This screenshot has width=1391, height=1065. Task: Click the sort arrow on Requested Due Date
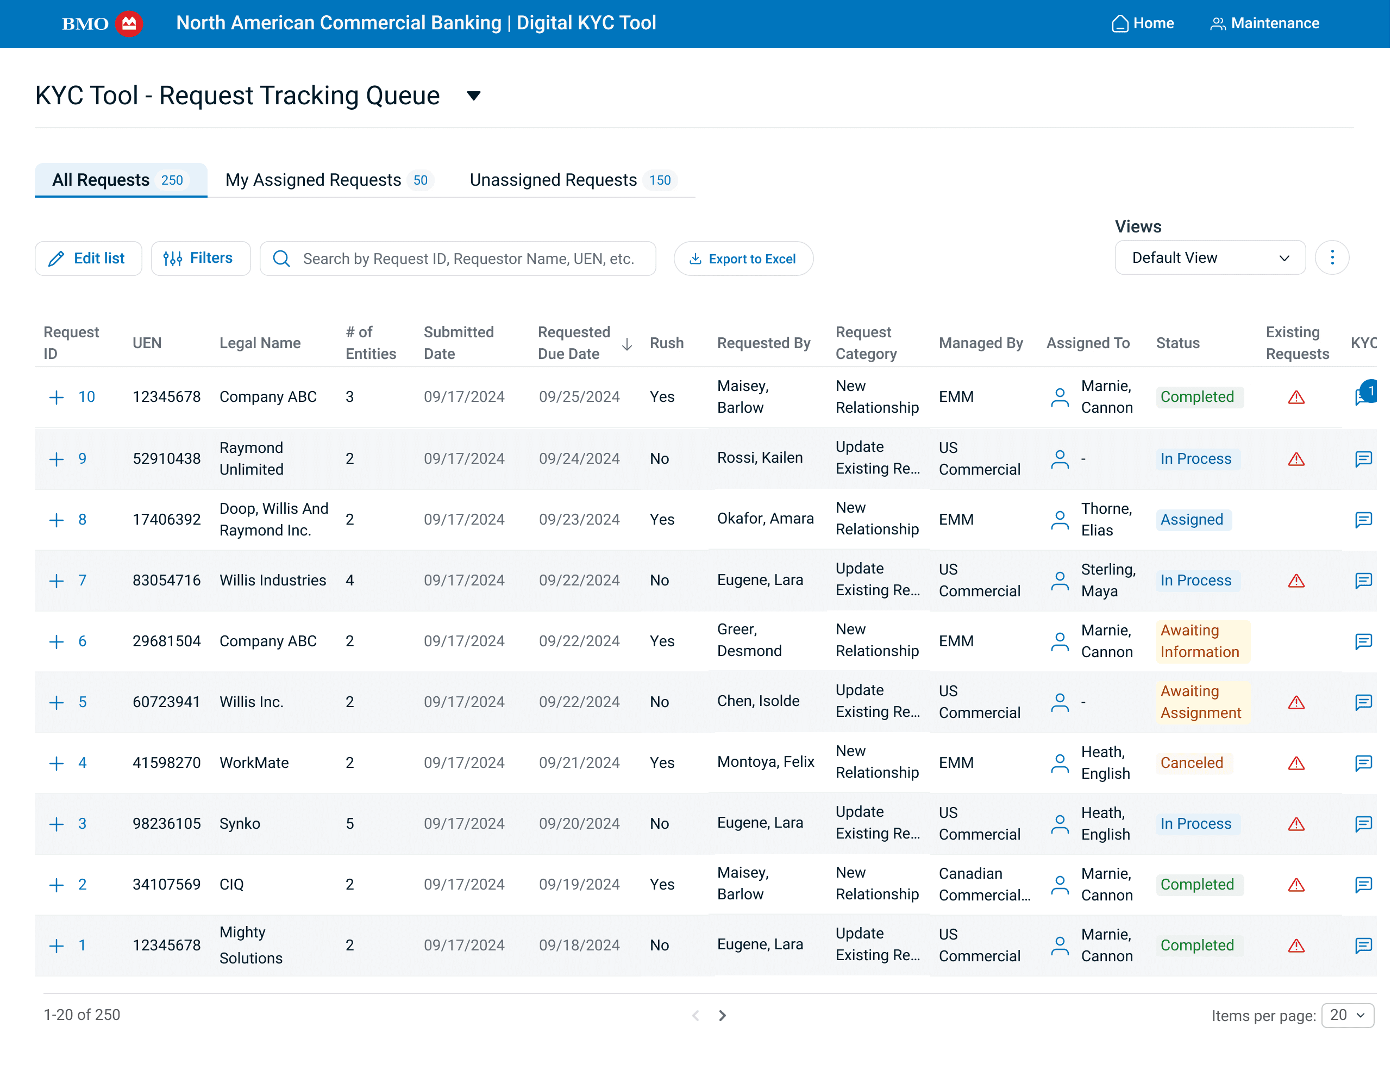coord(626,345)
